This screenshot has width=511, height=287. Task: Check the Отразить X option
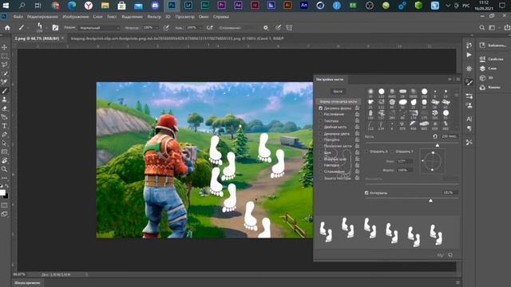click(366, 151)
